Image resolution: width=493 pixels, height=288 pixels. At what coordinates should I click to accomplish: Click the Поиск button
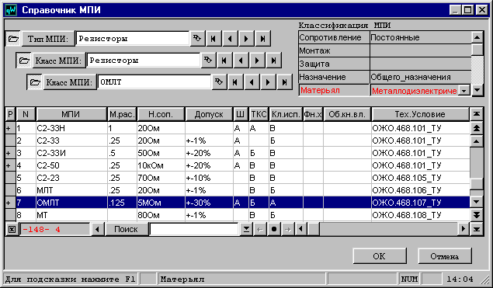pyautogui.click(x=126, y=229)
